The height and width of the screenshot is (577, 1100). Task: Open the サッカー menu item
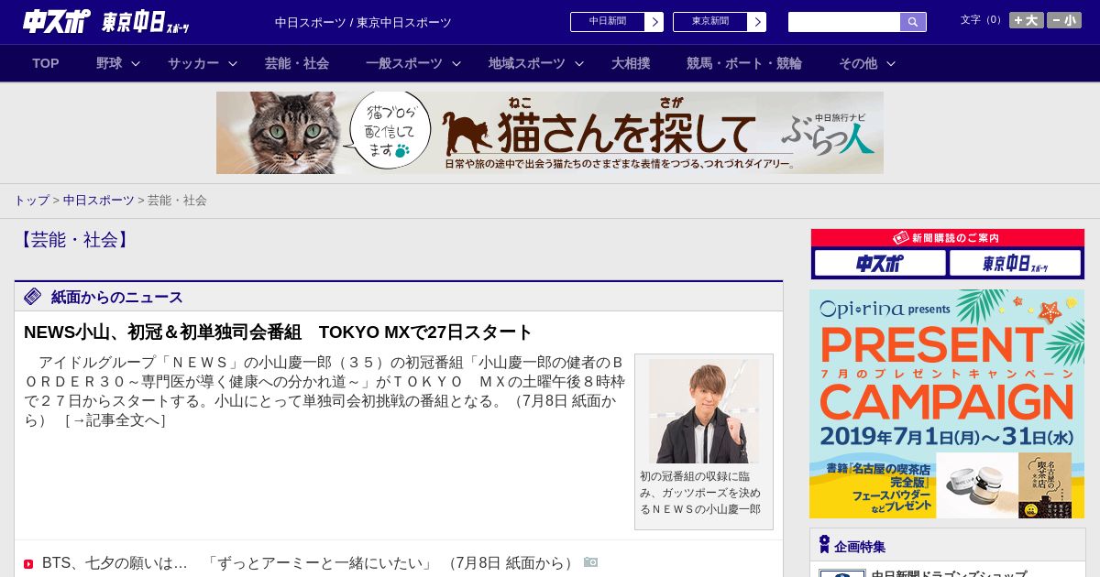click(193, 63)
